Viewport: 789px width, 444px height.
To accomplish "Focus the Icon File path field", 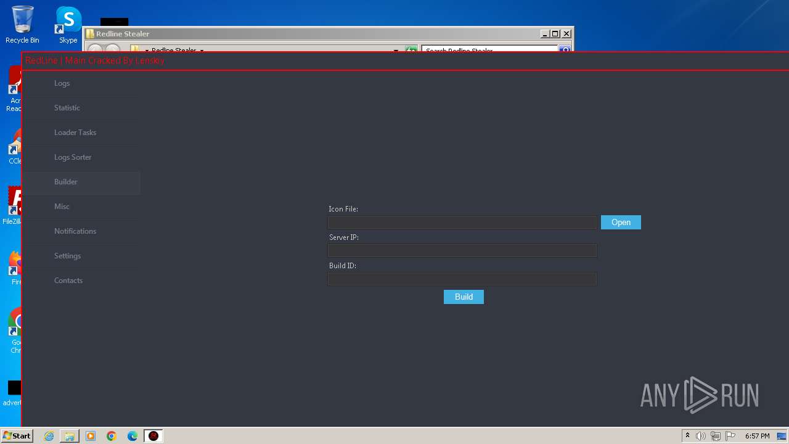I will [462, 222].
